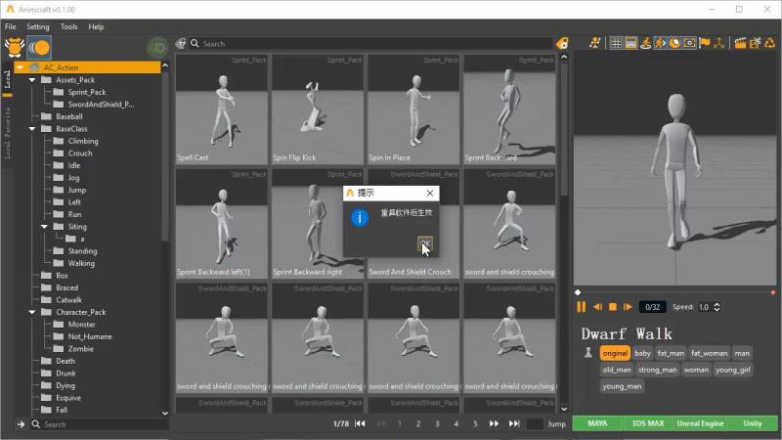Screen dimensions: 782x440
Task: Pause the animation preview
Action: coord(582,307)
